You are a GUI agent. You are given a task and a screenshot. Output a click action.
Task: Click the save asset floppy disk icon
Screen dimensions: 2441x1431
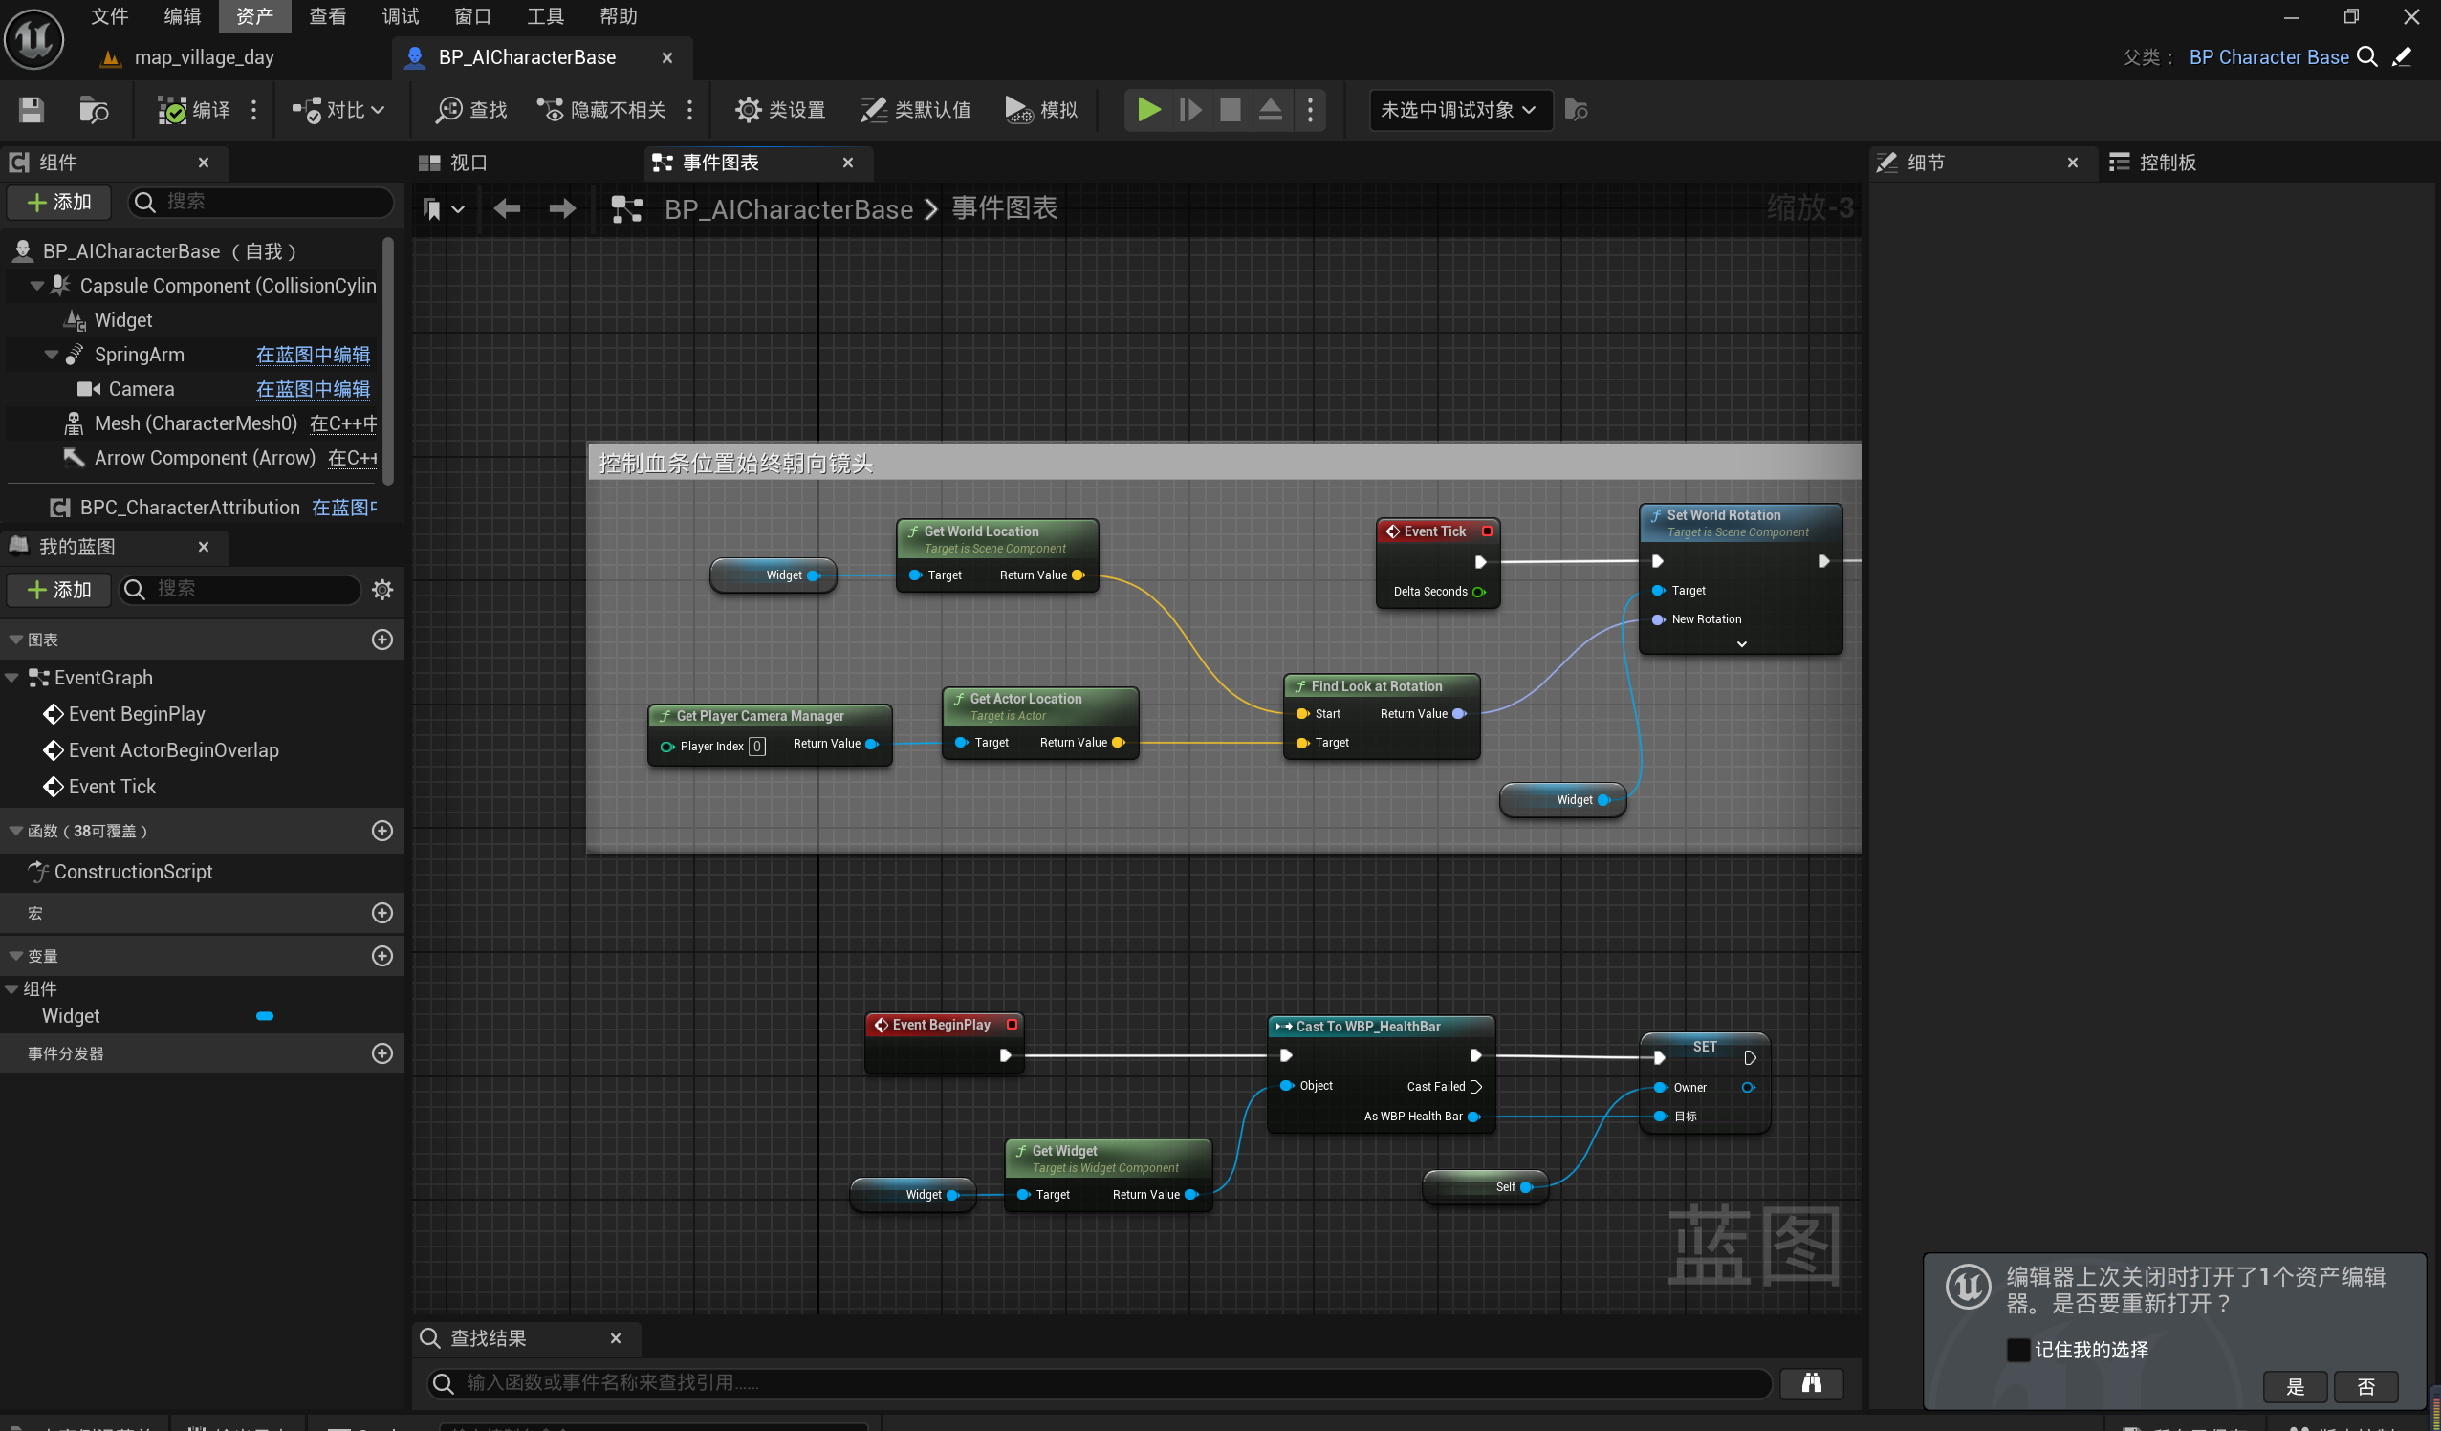(x=31, y=109)
